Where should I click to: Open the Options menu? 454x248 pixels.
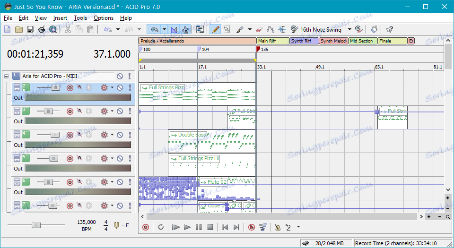pos(103,18)
